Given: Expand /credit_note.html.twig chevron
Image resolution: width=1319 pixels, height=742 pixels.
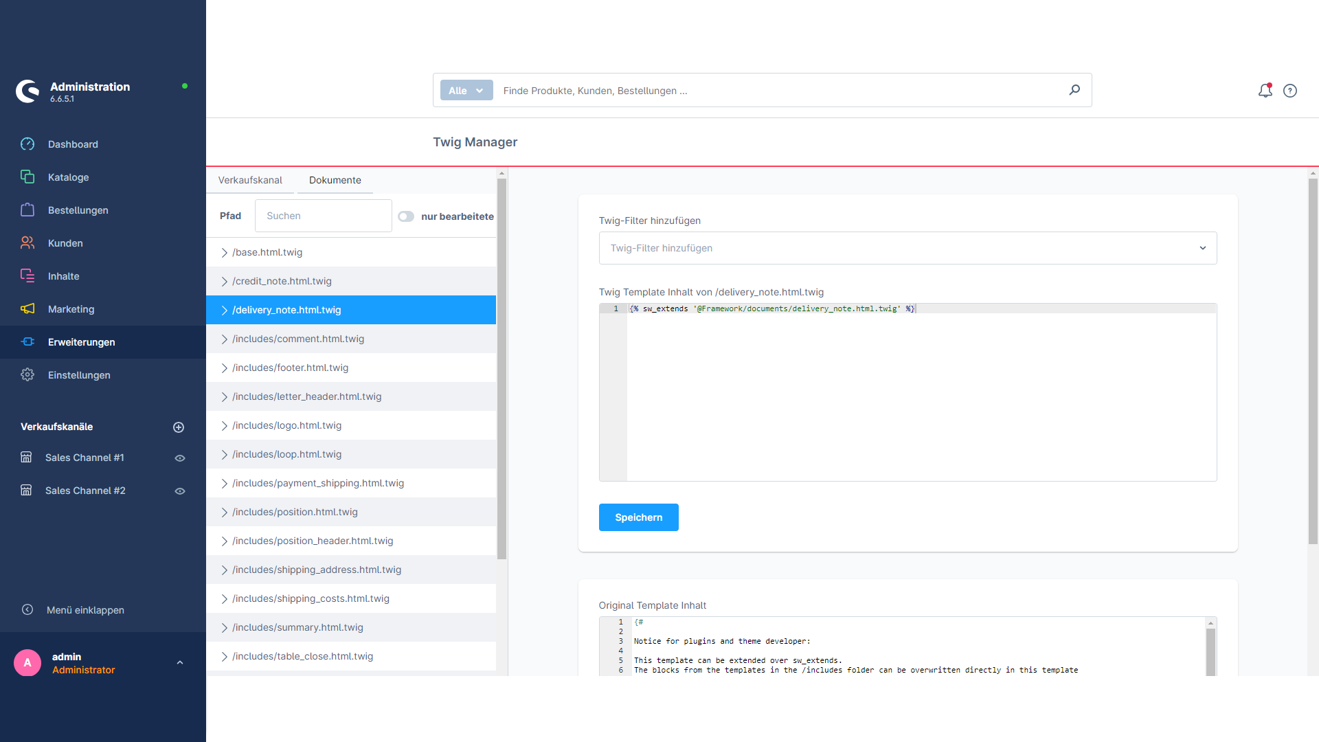Looking at the screenshot, I should click(224, 282).
